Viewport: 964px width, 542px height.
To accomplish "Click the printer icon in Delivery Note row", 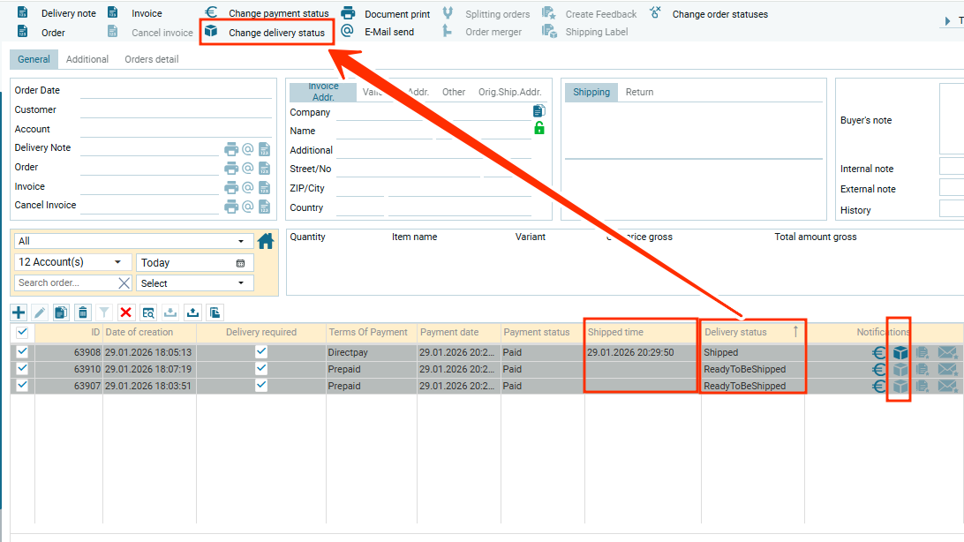I will pos(231,148).
